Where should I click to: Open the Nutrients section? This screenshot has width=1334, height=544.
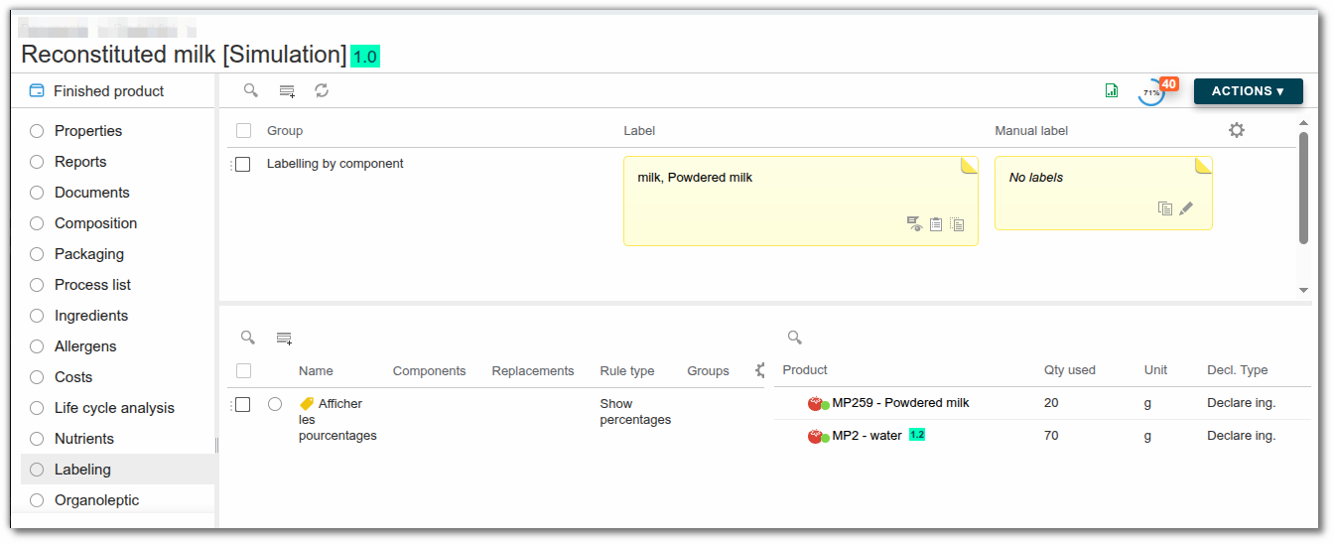click(84, 439)
